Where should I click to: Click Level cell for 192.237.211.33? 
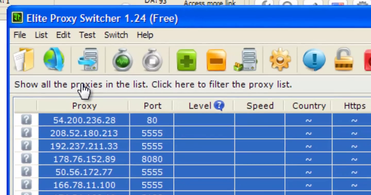click(204, 146)
